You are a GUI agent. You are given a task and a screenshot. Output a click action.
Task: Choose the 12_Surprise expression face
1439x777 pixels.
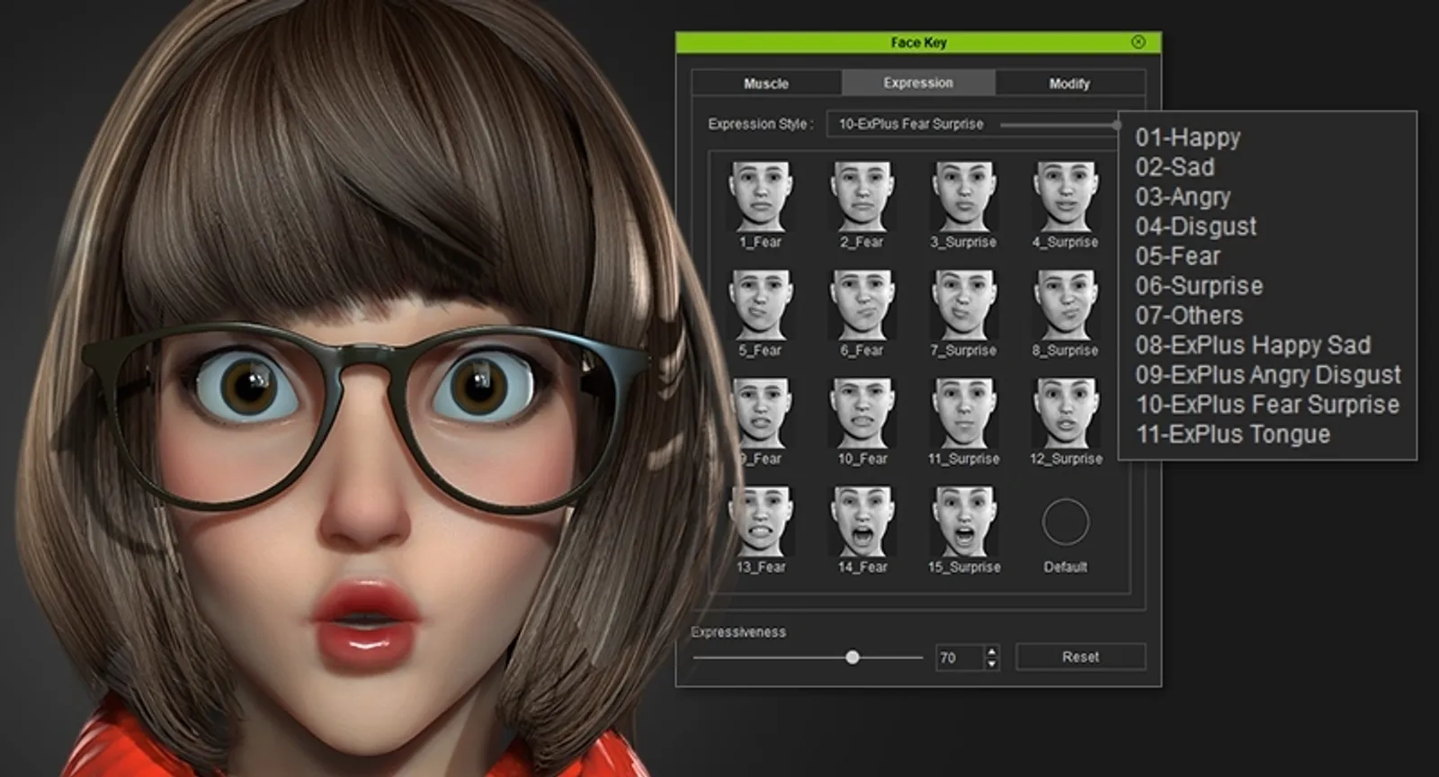pyautogui.click(x=1065, y=414)
